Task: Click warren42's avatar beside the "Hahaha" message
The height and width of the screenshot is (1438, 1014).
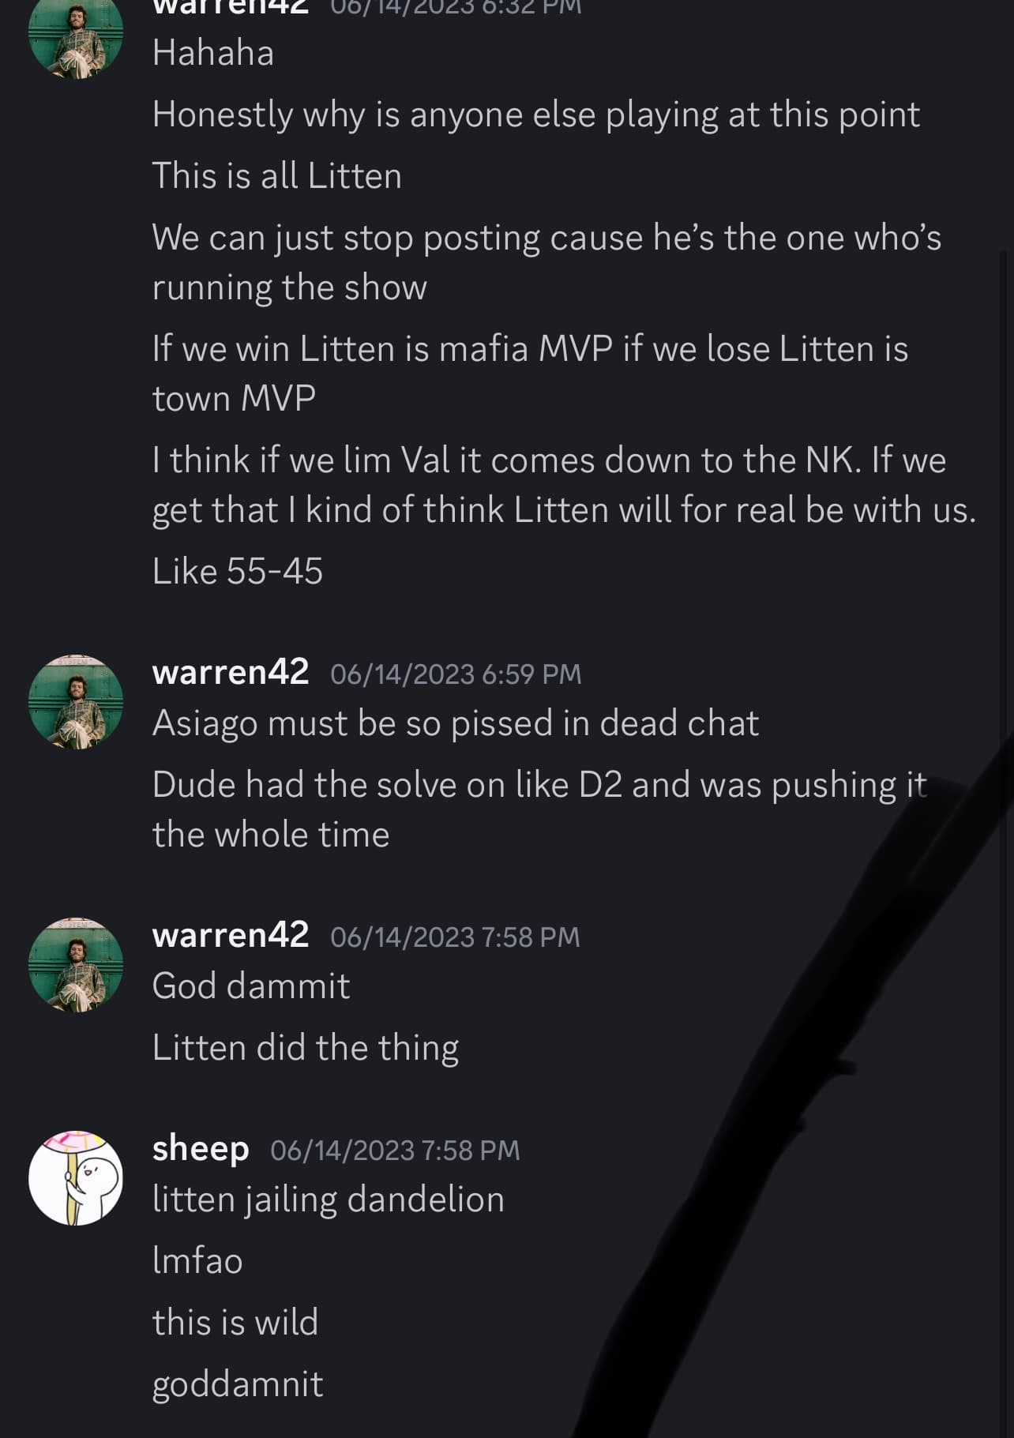Action: (x=76, y=36)
